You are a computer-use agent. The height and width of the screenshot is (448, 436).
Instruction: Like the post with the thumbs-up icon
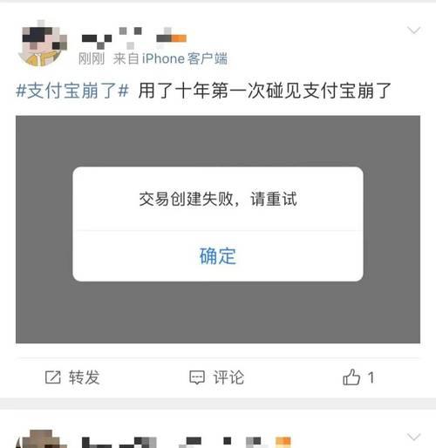coord(351,377)
